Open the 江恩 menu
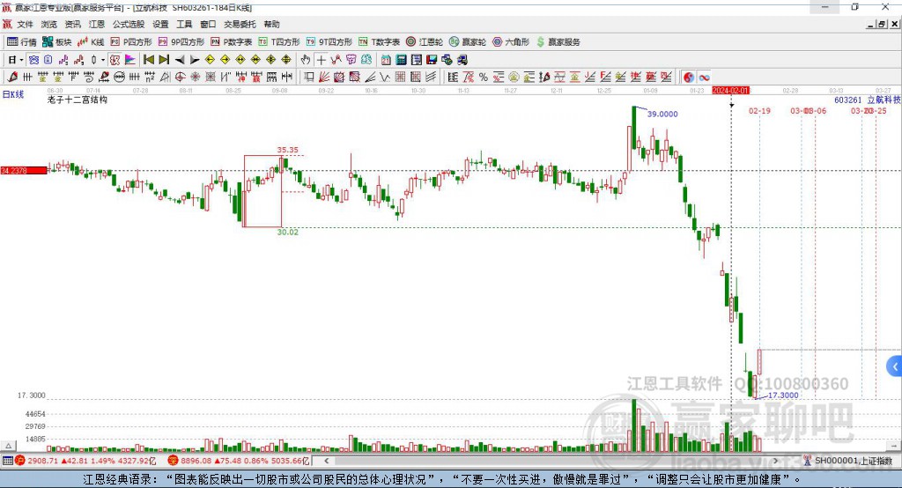902x488 pixels. pos(97,24)
